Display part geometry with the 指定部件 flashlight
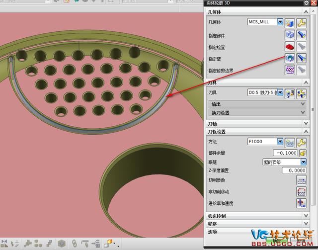318x250 pixels. coord(302,35)
